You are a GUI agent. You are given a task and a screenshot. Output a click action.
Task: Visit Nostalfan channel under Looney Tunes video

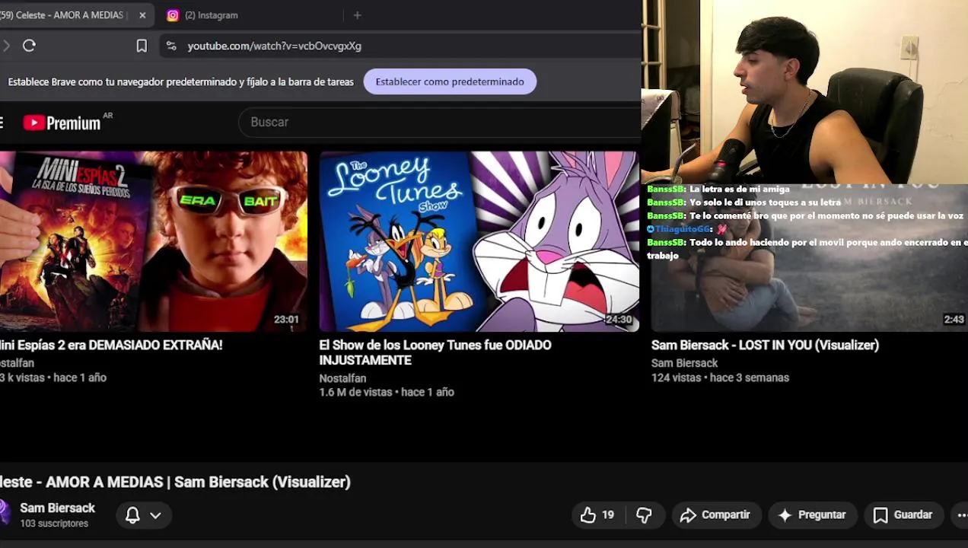pos(342,378)
